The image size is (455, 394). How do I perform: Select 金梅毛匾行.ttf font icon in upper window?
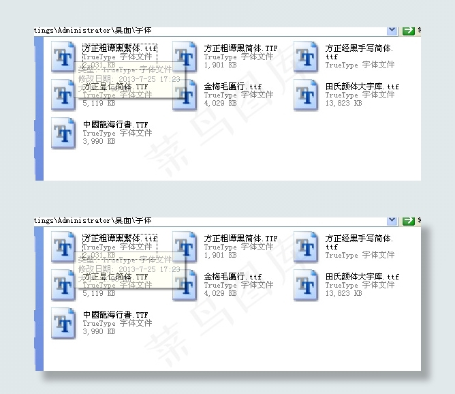(x=185, y=95)
